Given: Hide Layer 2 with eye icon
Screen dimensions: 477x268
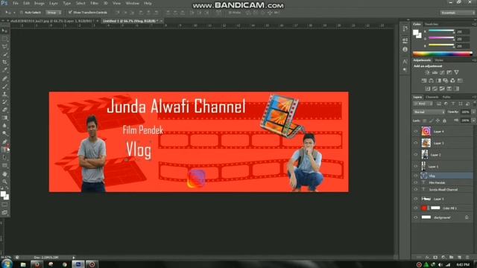Looking at the screenshot, I should tap(416, 155).
